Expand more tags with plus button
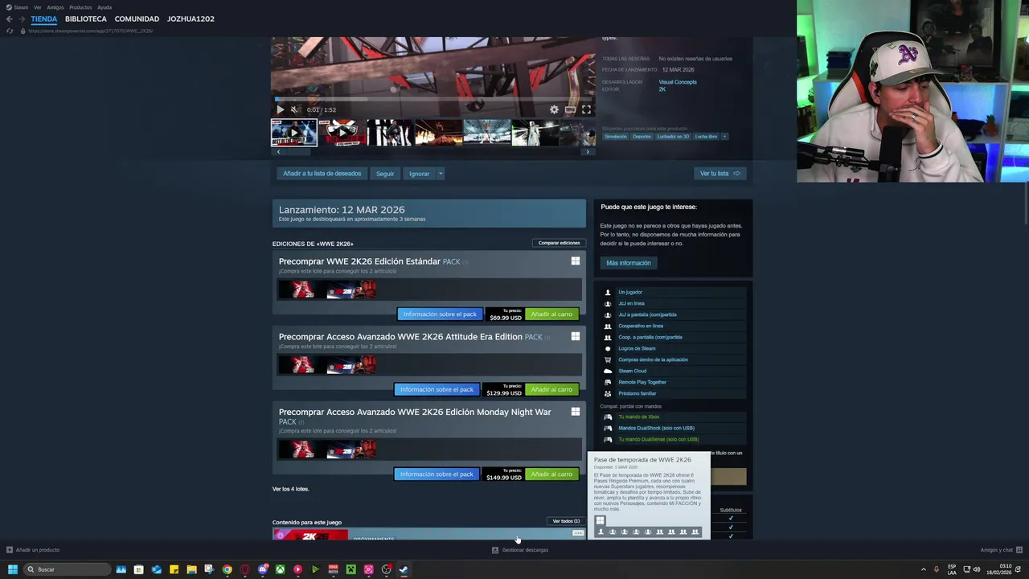 [724, 137]
